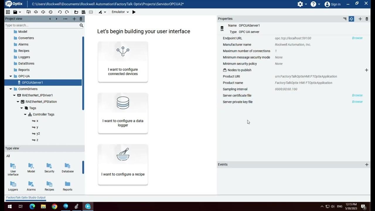The image size is (375, 211).
Task: Open Alarms type category
Action: [x=31, y=186]
